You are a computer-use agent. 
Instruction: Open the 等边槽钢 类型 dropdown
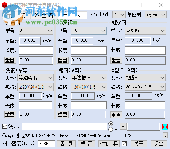pos(89,78)
